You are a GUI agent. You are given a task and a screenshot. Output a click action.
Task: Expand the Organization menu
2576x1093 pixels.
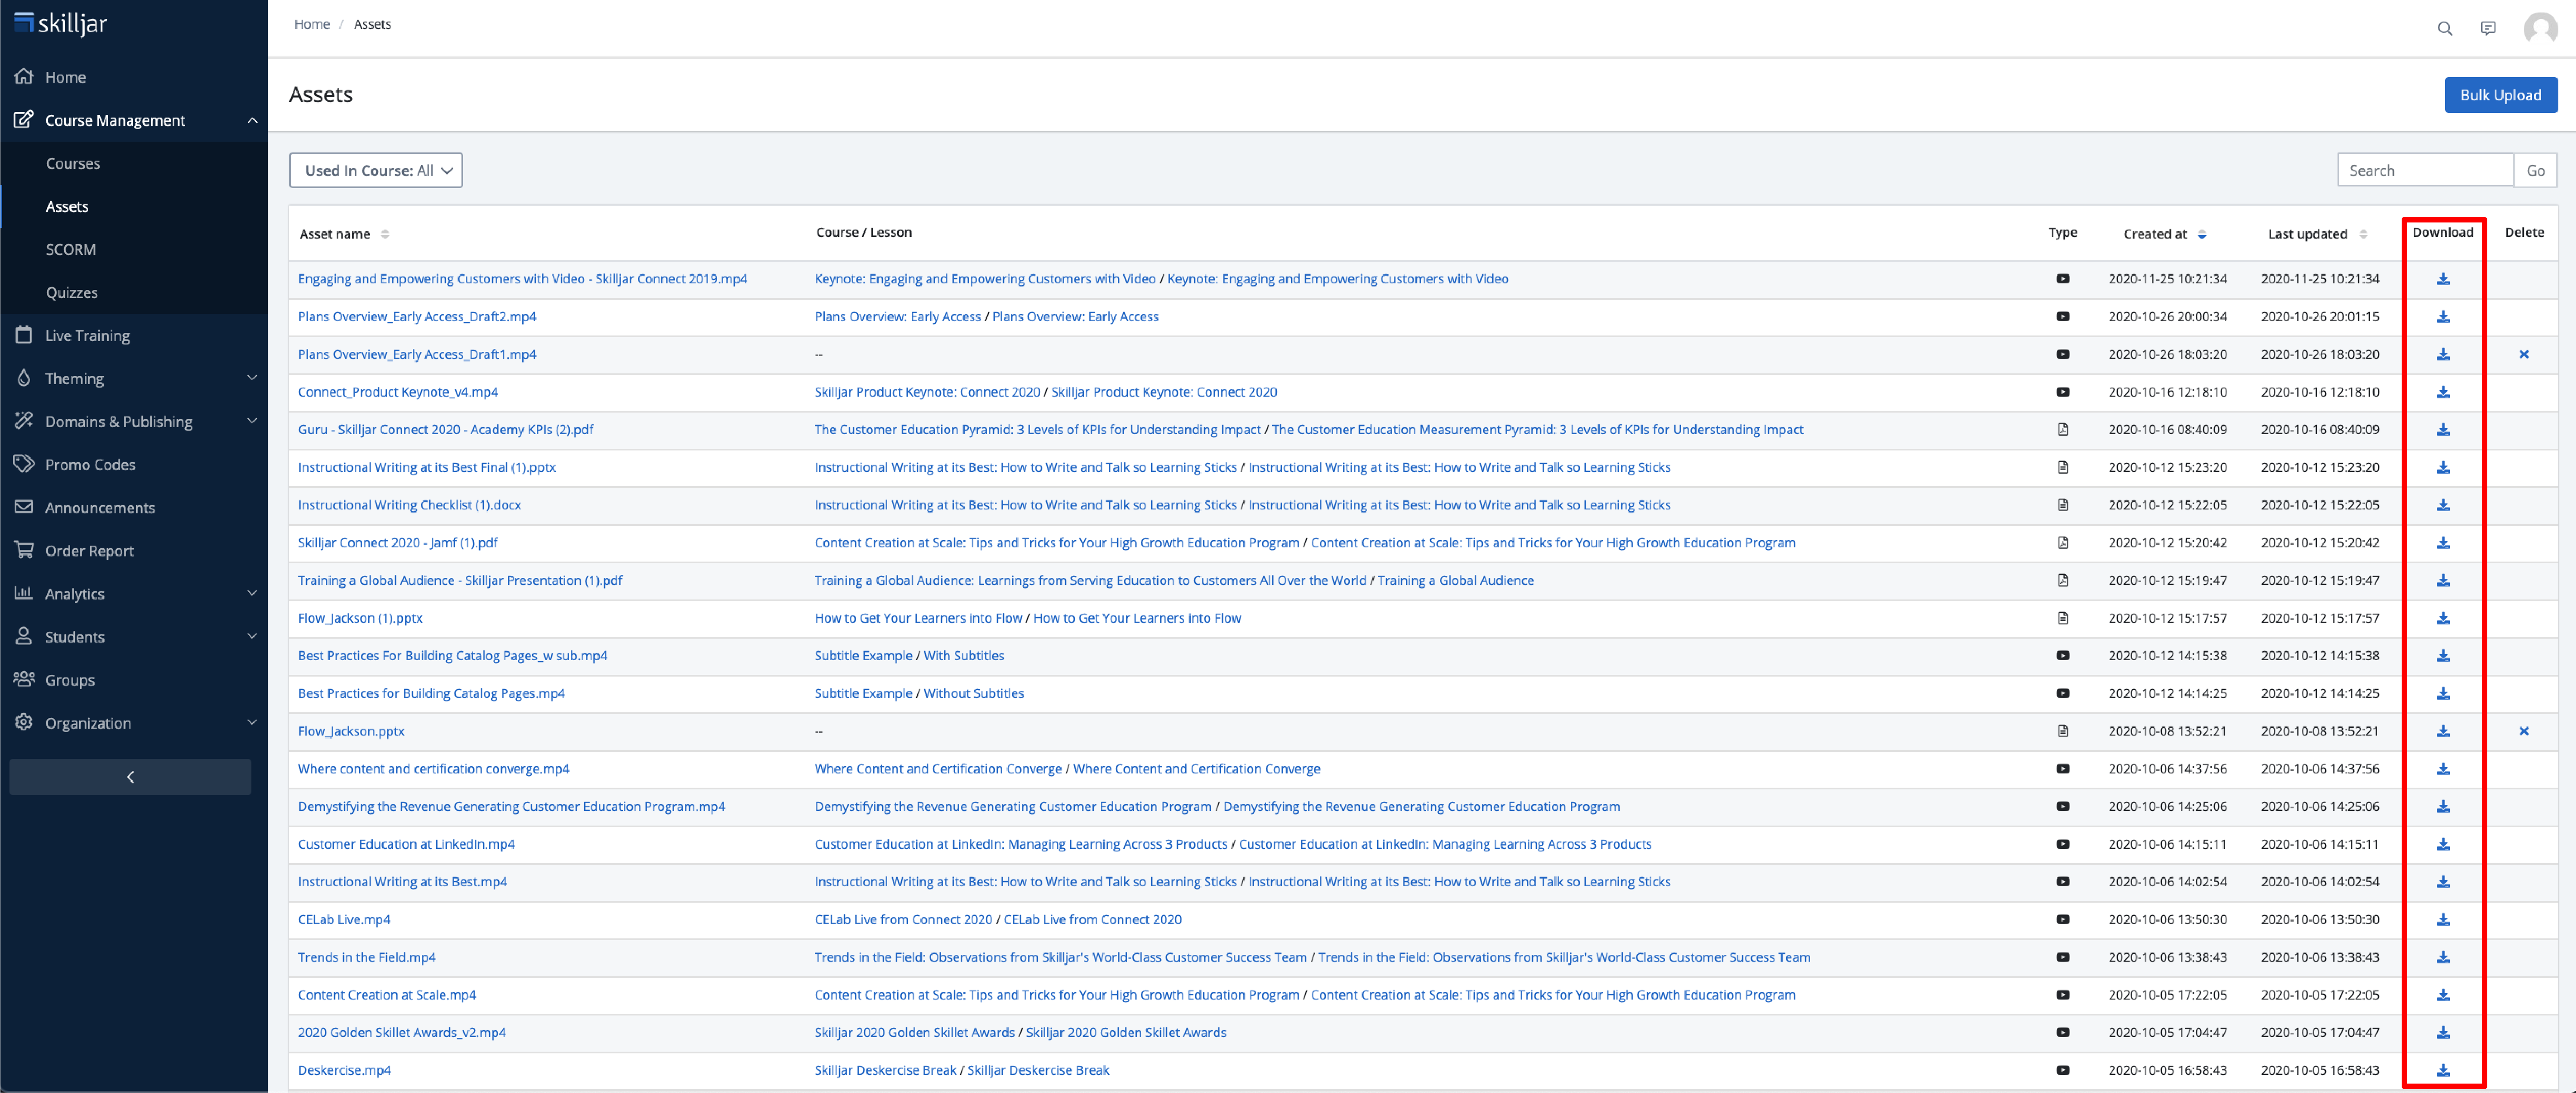coord(252,722)
